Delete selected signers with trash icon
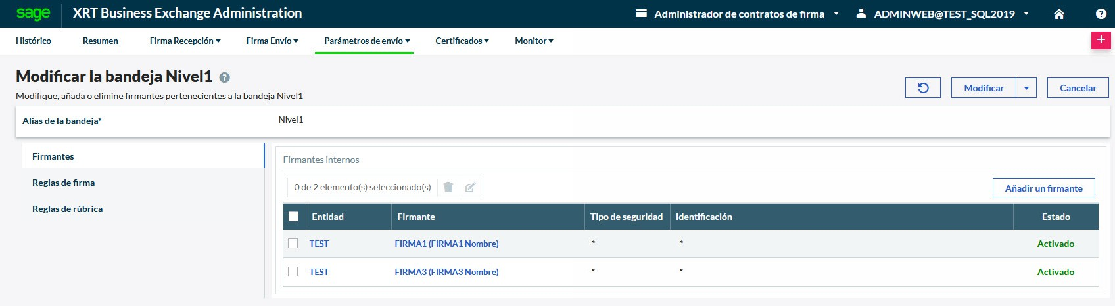The width and height of the screenshot is (1115, 306). (x=448, y=188)
